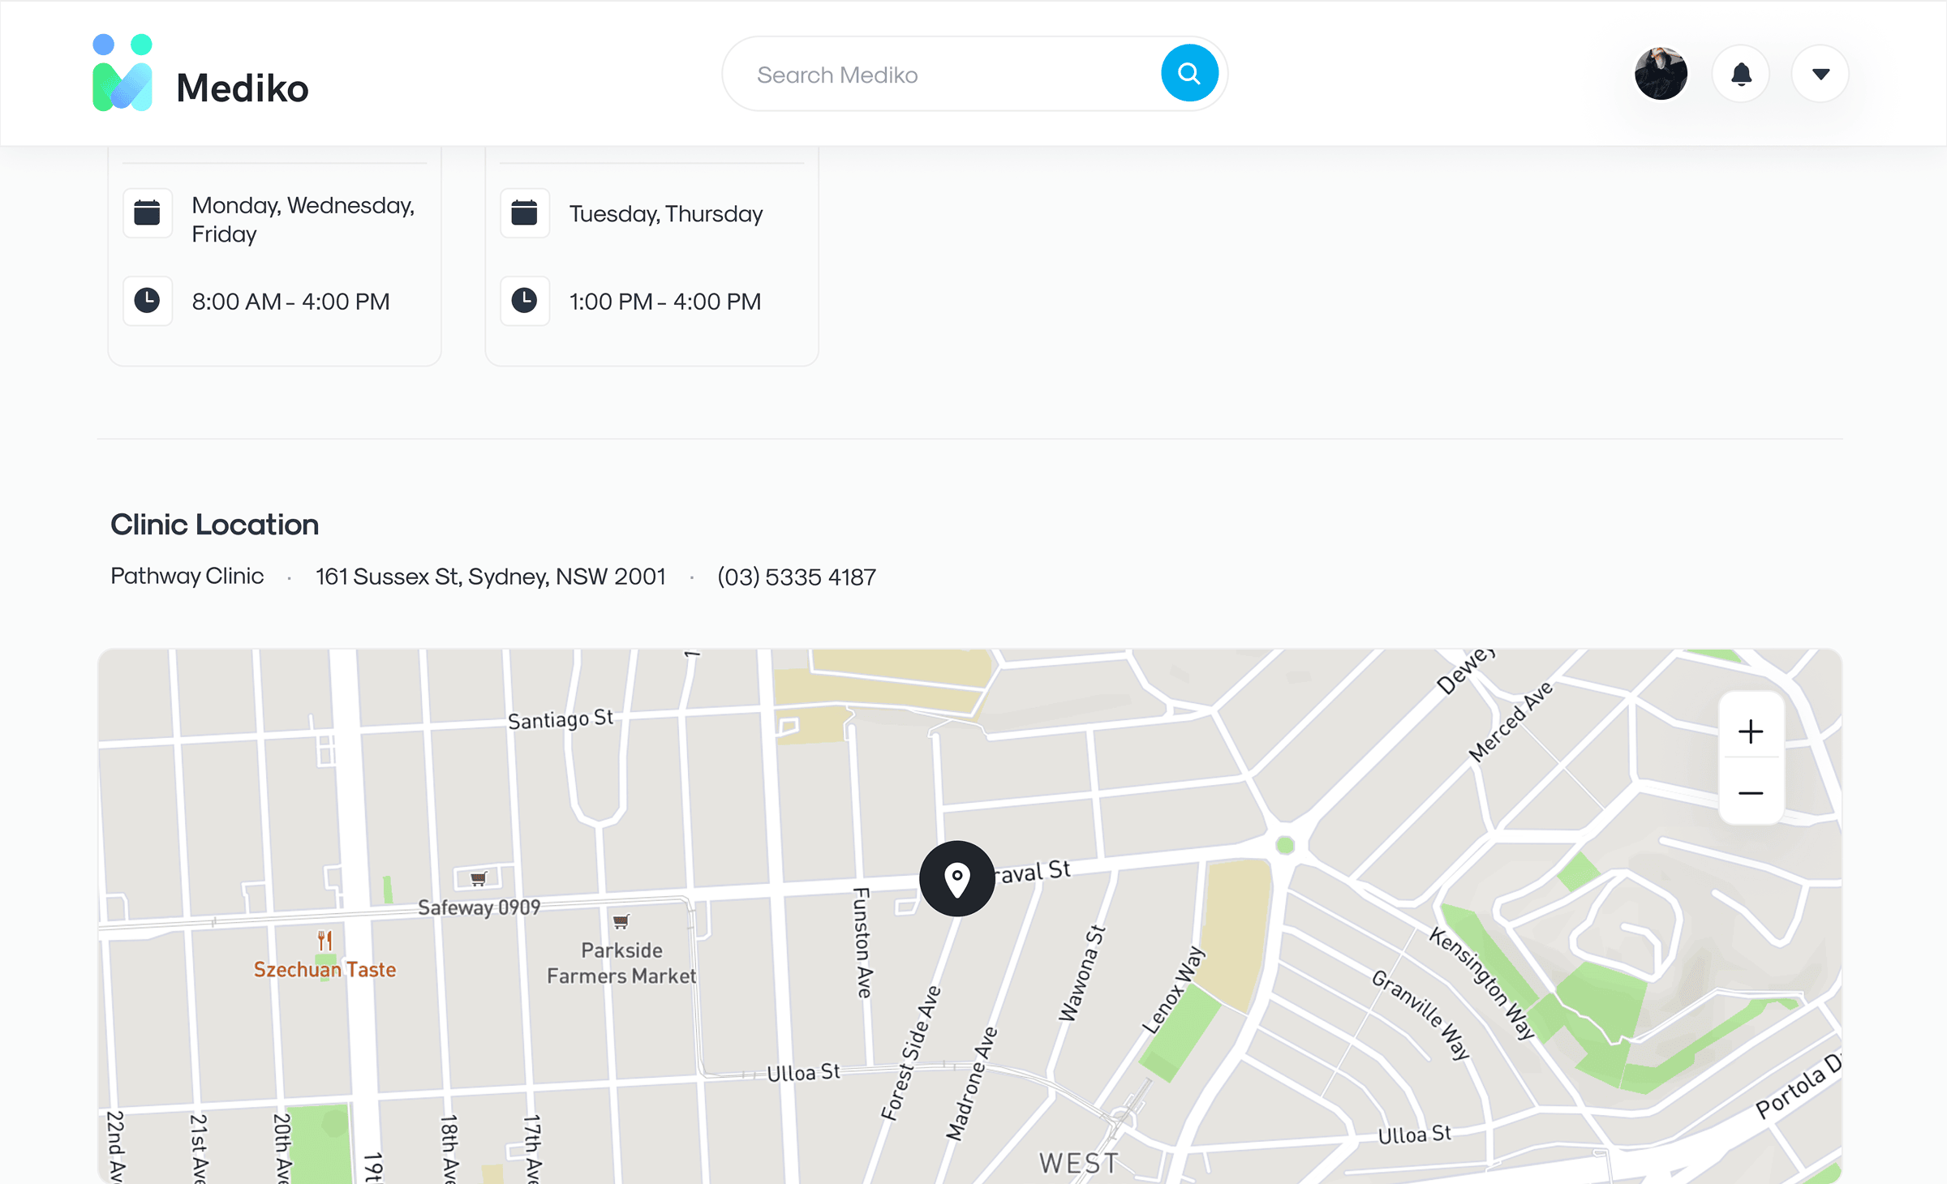
Task: Click the Parkside Farmers Market label
Action: (621, 963)
